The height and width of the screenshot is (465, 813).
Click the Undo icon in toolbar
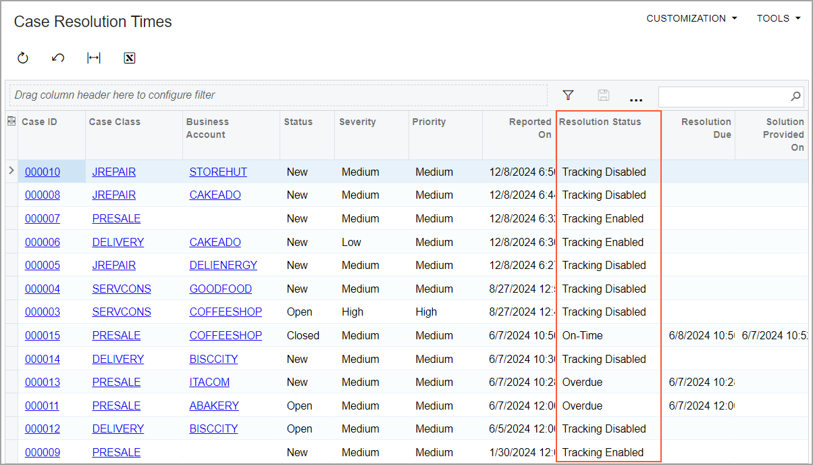click(x=58, y=58)
